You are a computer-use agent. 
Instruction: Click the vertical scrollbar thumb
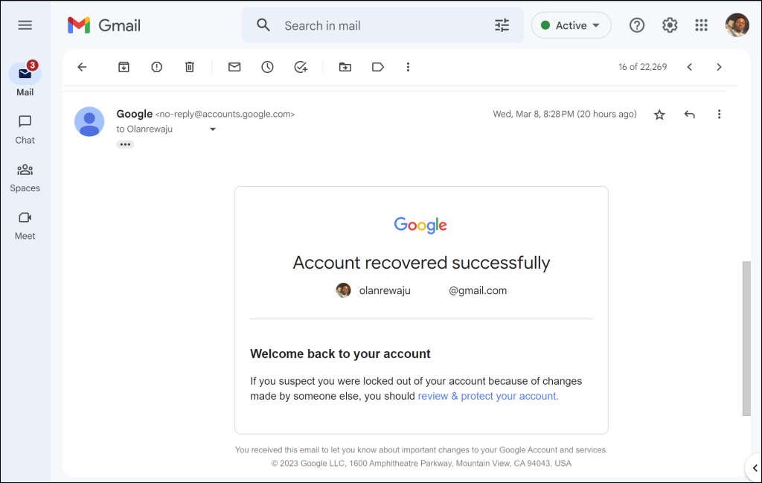746,339
